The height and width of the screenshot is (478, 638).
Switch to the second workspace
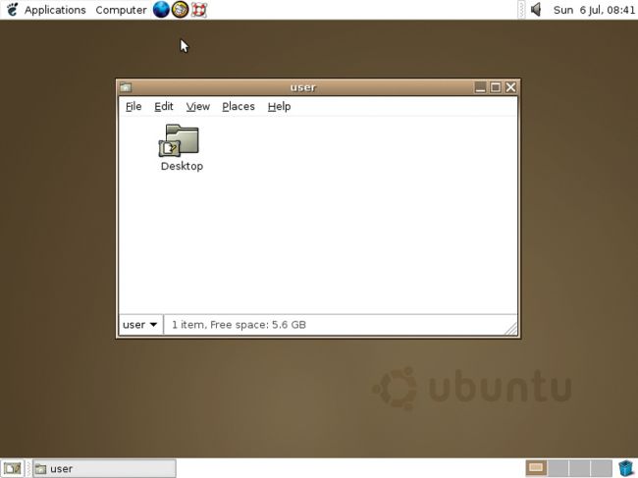558,468
